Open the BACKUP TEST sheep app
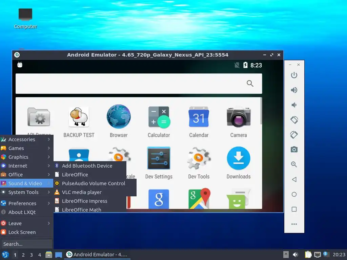The width and height of the screenshot is (347, 260). coord(79,117)
